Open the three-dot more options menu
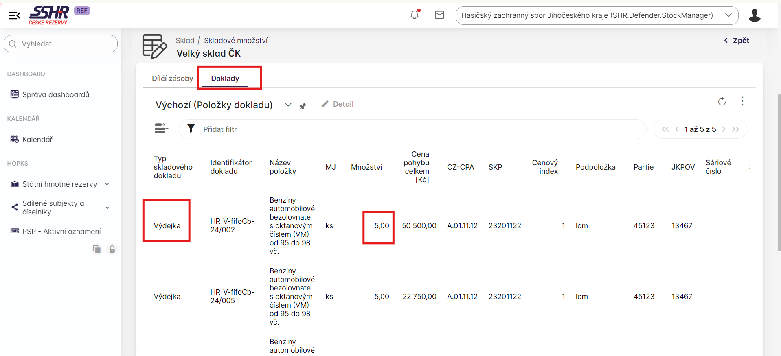The width and height of the screenshot is (781, 356). click(742, 101)
